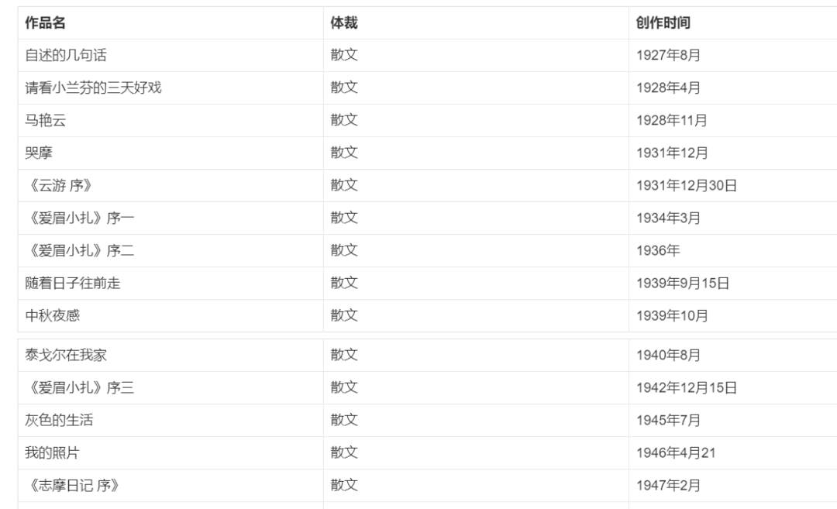
Task: Click the 我的照片 title cell
Action: tap(53, 453)
